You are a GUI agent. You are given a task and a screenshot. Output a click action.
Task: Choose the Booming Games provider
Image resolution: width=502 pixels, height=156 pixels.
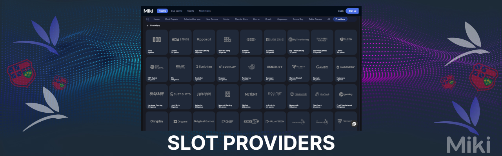coord(322,42)
